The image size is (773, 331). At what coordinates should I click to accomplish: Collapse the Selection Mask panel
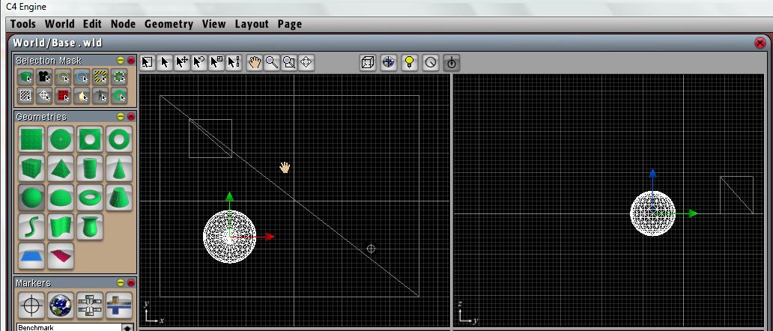tap(120, 61)
